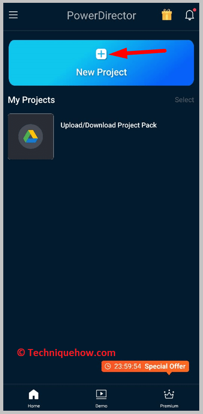Viewport: 203px width, 414px height.
Task: Choose "Upload/Download Project Pack" entry
Action: click(109, 125)
